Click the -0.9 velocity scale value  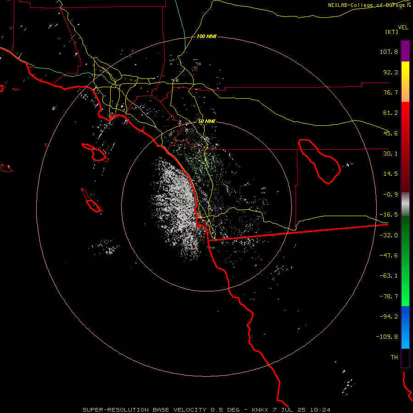coord(391,195)
